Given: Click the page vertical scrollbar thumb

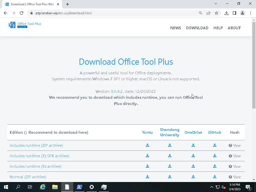Looking at the screenshot, I should coord(254,65).
